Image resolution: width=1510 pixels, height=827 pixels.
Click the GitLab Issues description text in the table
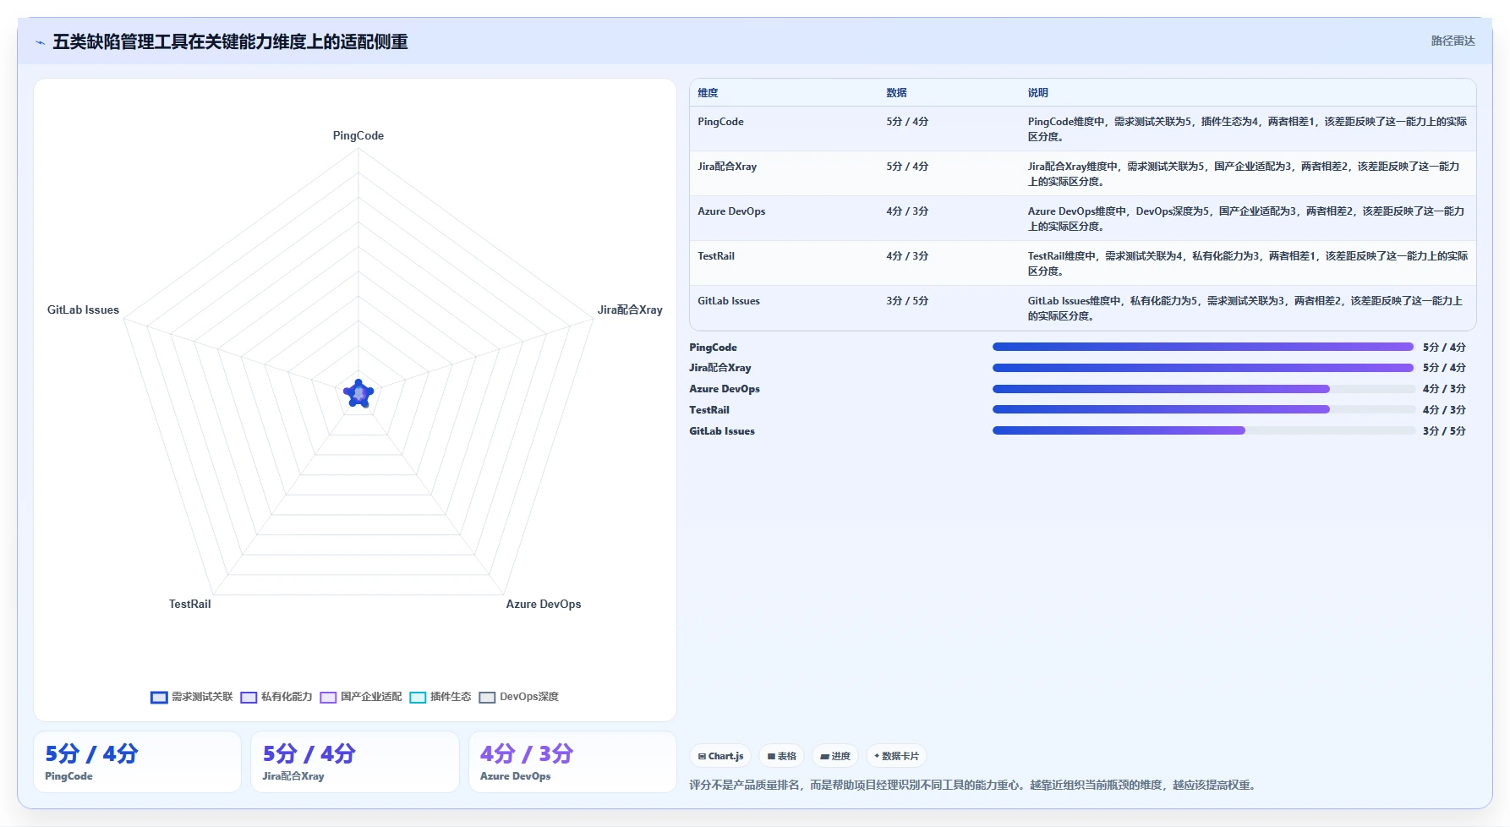point(1245,309)
